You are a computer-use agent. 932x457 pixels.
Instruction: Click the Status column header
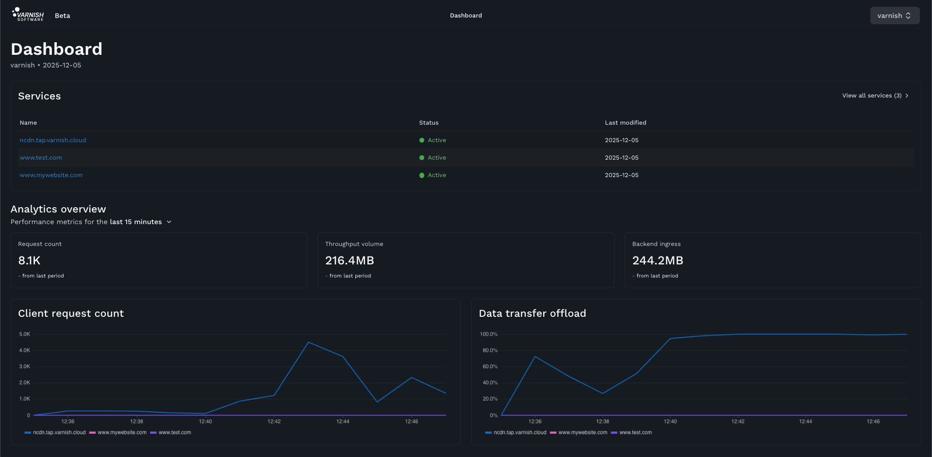429,123
